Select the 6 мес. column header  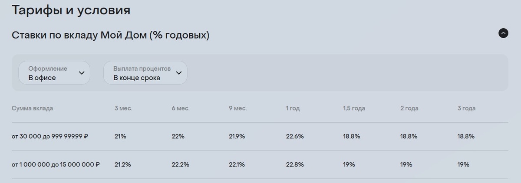181,108
